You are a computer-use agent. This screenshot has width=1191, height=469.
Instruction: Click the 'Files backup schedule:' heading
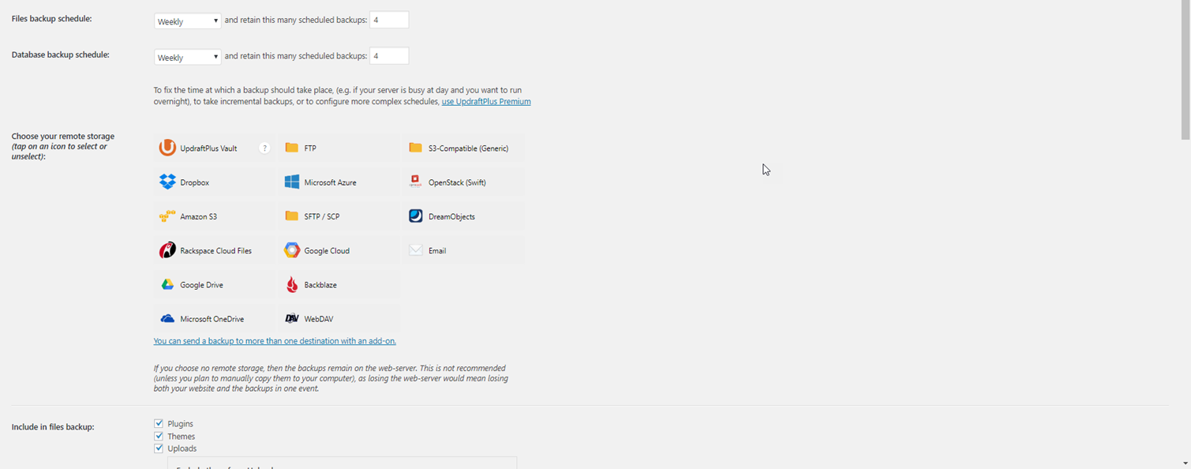coord(52,19)
